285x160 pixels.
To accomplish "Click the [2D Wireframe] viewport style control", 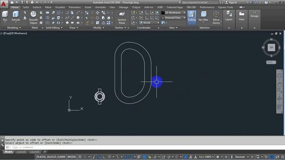I will click(19, 33).
